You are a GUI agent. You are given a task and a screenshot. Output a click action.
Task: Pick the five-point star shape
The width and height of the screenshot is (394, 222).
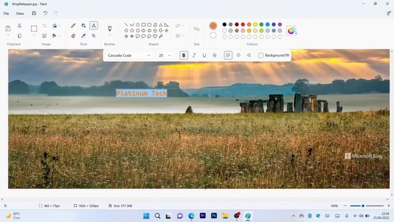point(126,36)
